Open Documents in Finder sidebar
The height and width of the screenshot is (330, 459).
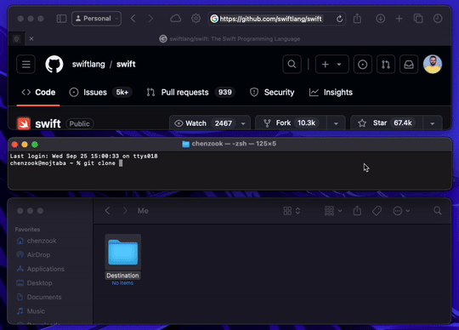(39, 297)
